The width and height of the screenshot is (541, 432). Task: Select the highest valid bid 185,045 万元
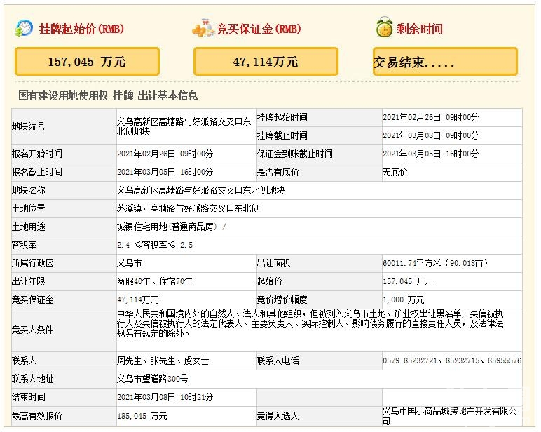click(142, 416)
